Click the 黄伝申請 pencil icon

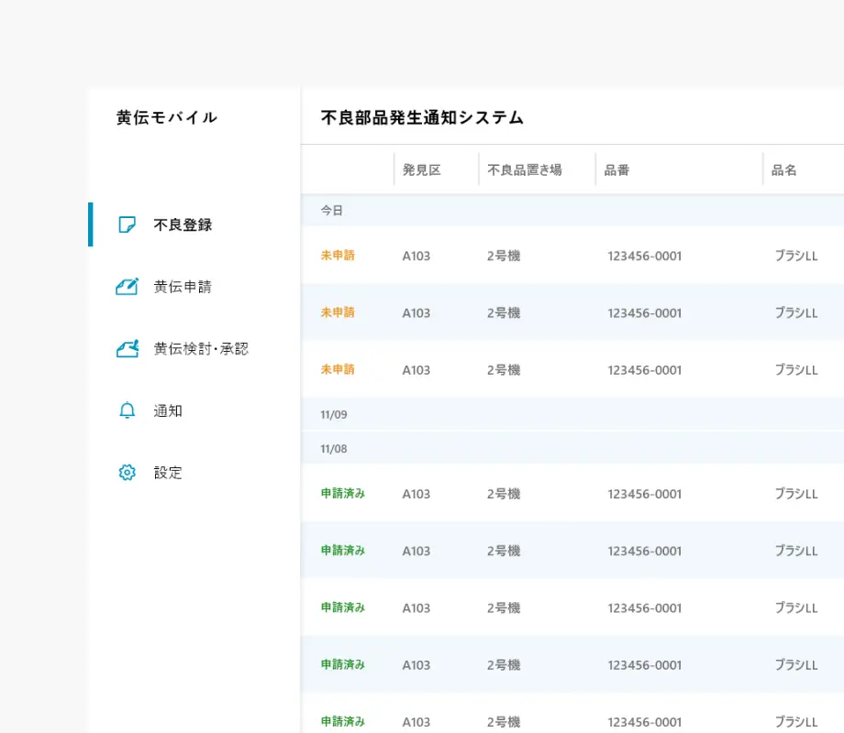coord(128,287)
